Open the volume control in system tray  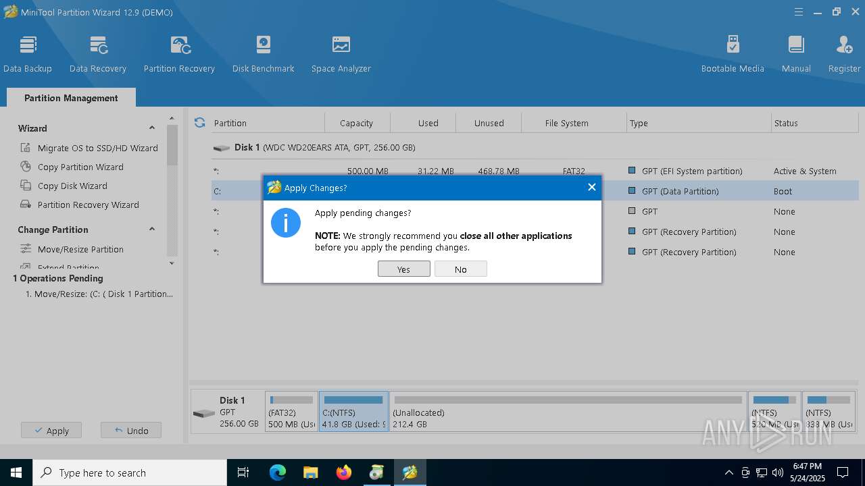tap(778, 473)
